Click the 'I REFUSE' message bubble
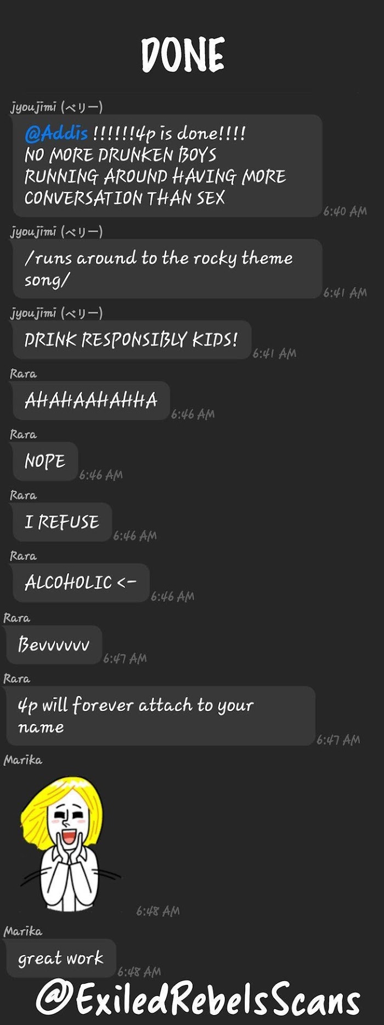The image size is (384, 1025). [62, 522]
